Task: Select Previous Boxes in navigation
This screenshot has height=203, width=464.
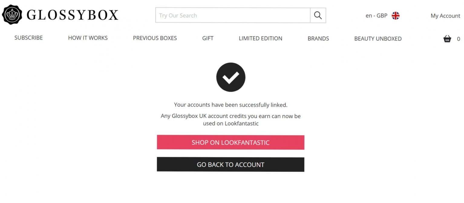Action: pos(155,38)
